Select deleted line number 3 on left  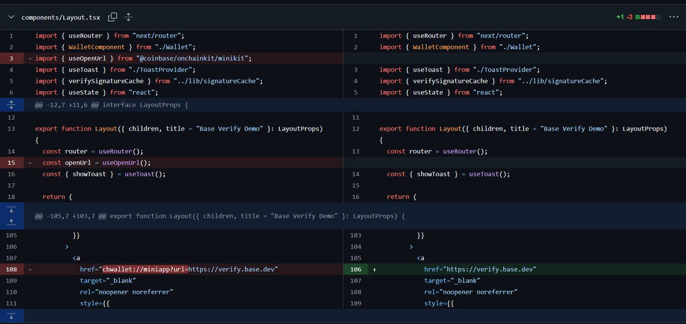pos(11,58)
